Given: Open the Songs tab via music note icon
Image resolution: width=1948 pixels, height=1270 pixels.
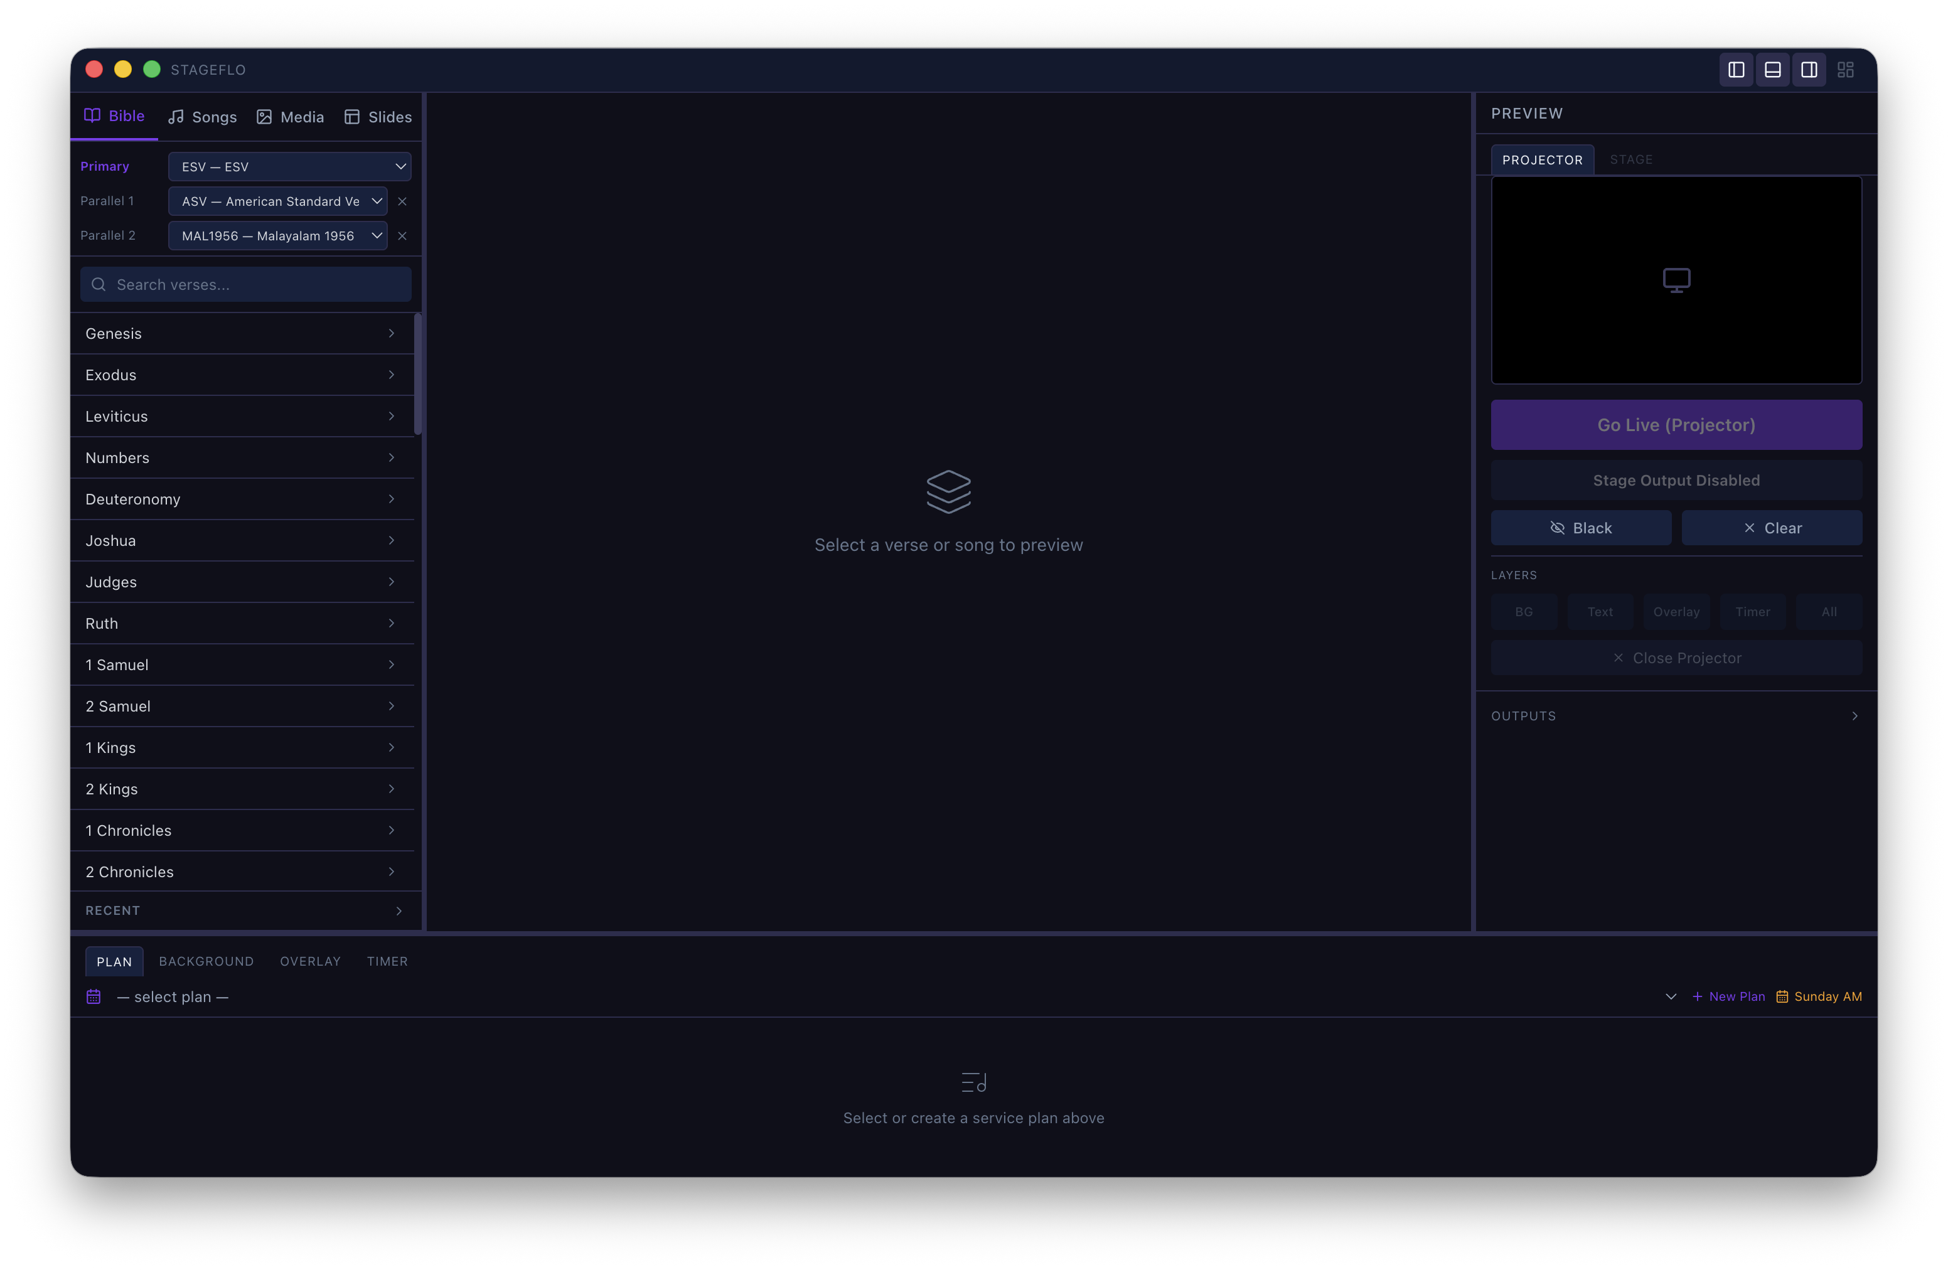Looking at the screenshot, I should coord(177,117).
